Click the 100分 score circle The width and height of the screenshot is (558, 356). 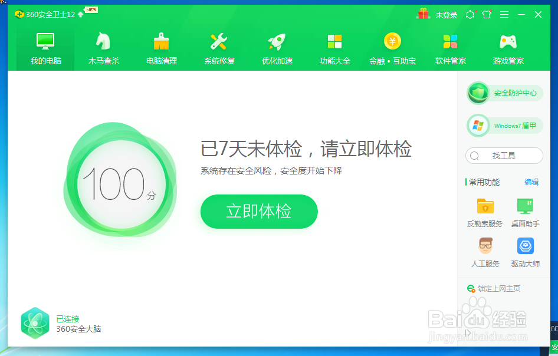(121, 183)
